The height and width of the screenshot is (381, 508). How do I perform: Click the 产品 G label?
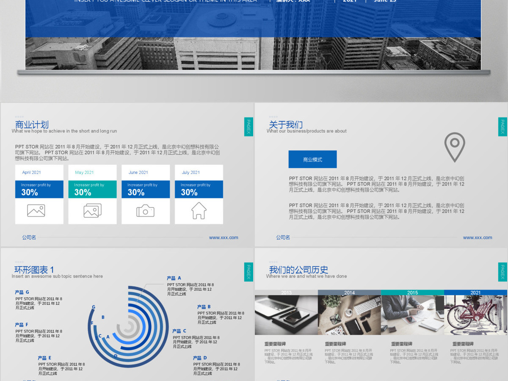tap(22, 292)
